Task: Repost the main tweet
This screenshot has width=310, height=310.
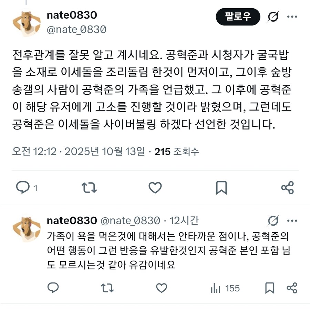Action: (x=89, y=187)
